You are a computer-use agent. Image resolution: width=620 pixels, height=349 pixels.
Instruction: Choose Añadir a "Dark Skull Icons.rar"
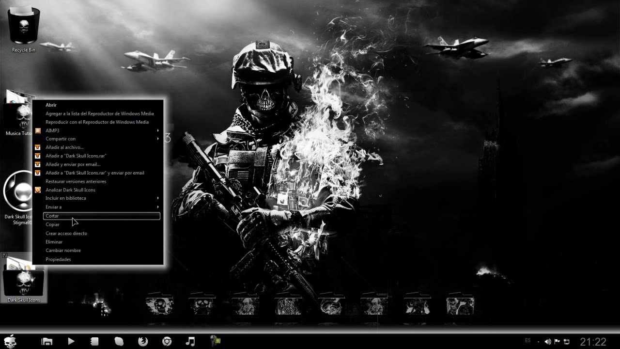click(76, 156)
